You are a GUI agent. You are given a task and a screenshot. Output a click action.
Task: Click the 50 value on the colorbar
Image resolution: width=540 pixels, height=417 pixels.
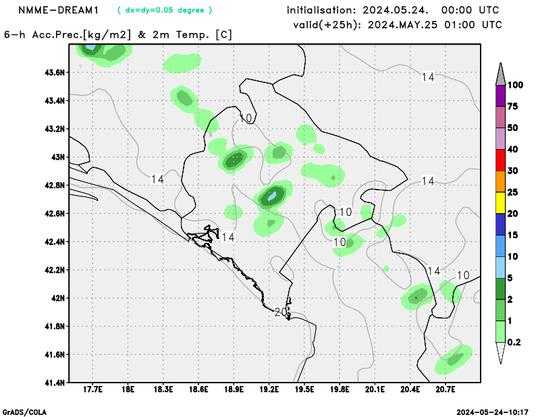pyautogui.click(x=513, y=128)
